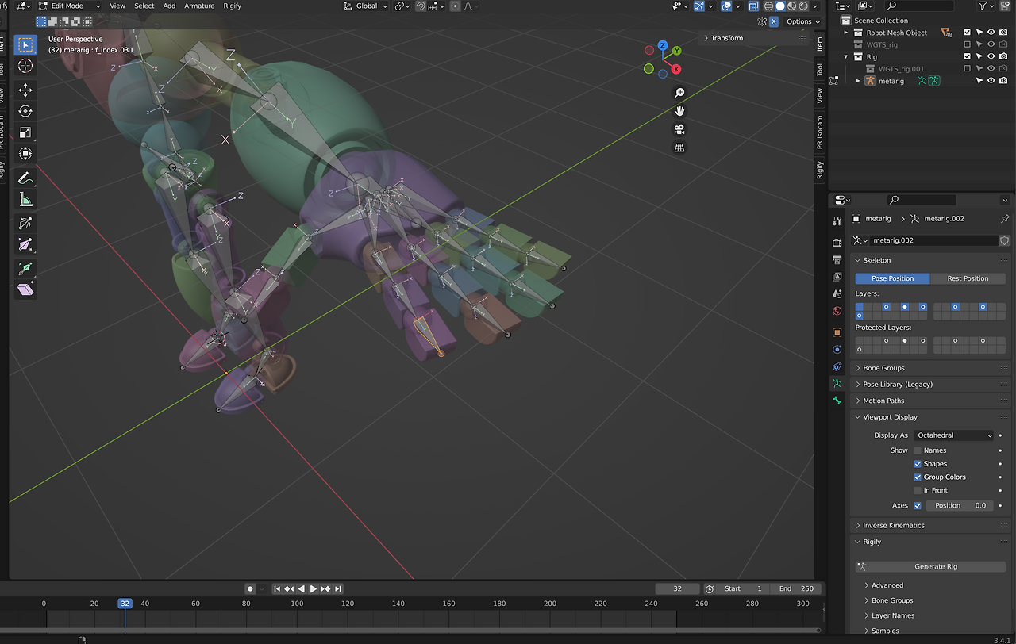Select the Move tool in left toolbar

pos(25,90)
